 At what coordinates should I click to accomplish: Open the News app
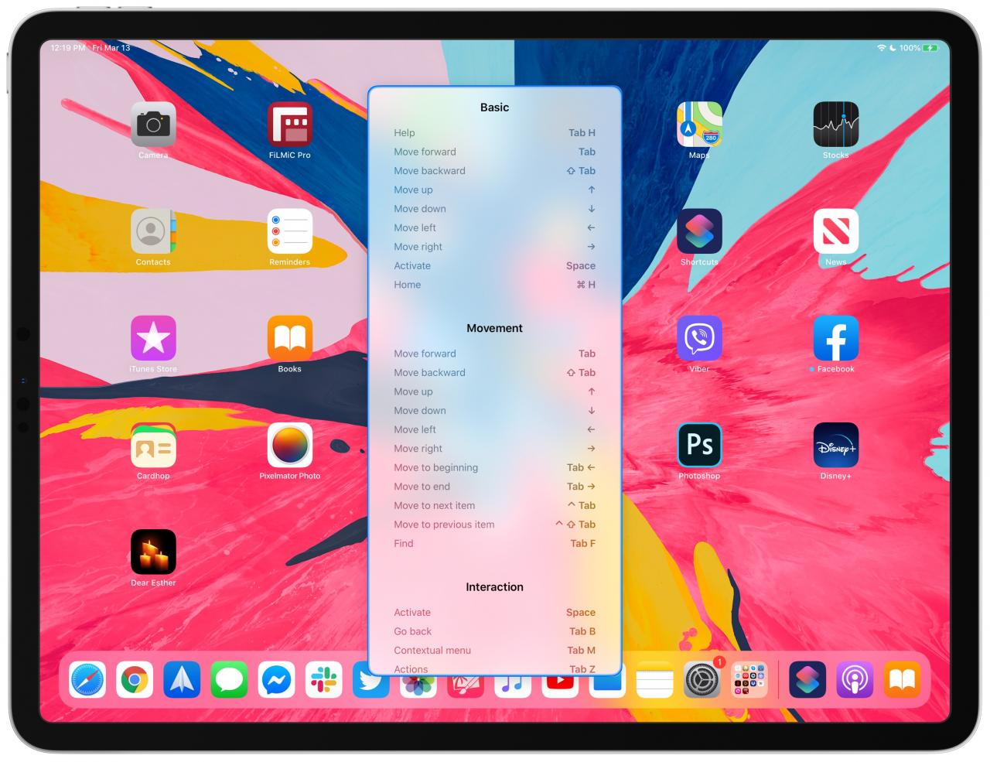coord(836,231)
